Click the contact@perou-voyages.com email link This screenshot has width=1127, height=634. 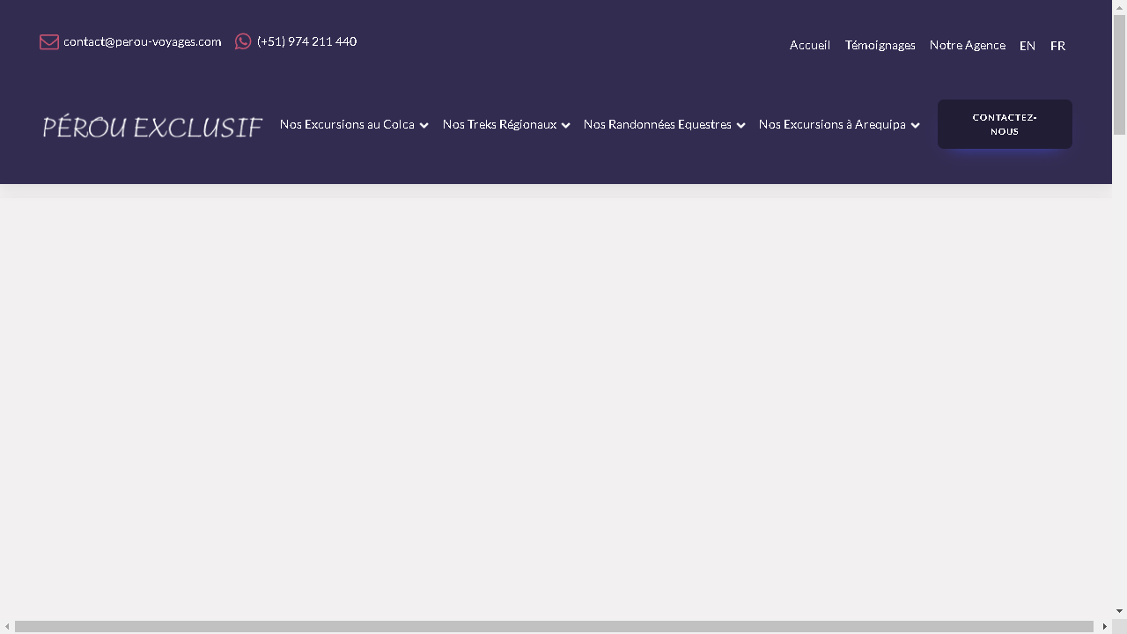tap(142, 41)
